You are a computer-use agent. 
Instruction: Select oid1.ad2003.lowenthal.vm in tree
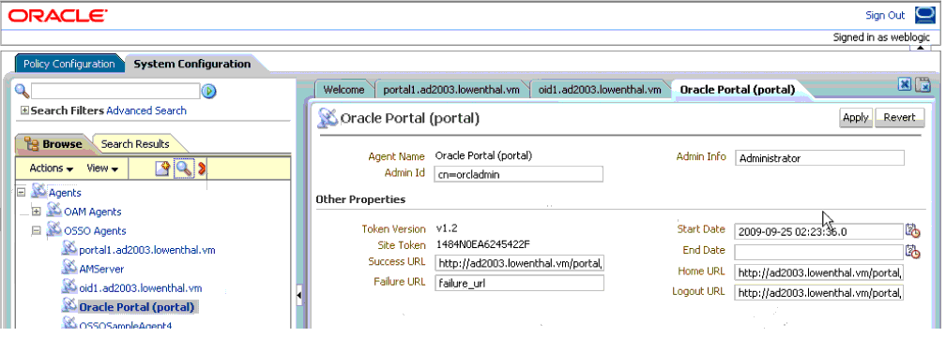click(x=141, y=288)
